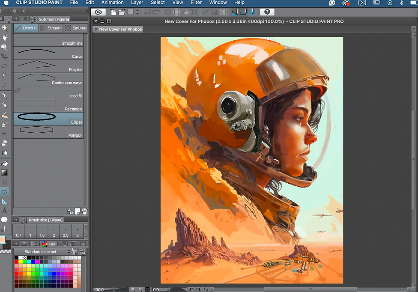Click the Open file folder icon

[x=122, y=12]
